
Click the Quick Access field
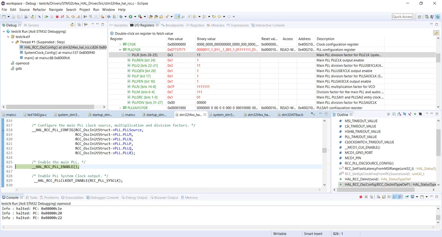point(402,17)
